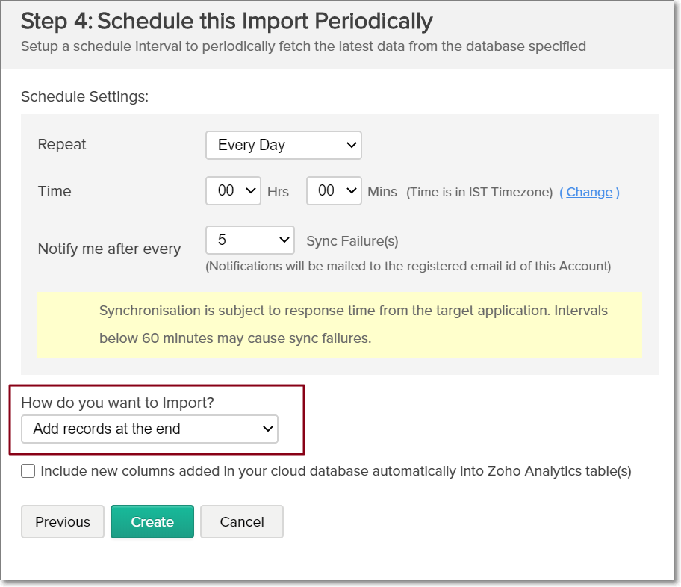The height and width of the screenshot is (587, 681).
Task: Open the Hrs time dropdown
Action: pos(231,191)
